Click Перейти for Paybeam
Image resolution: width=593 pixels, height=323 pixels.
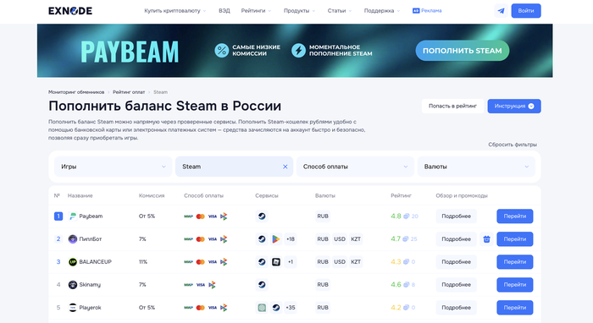(x=515, y=216)
